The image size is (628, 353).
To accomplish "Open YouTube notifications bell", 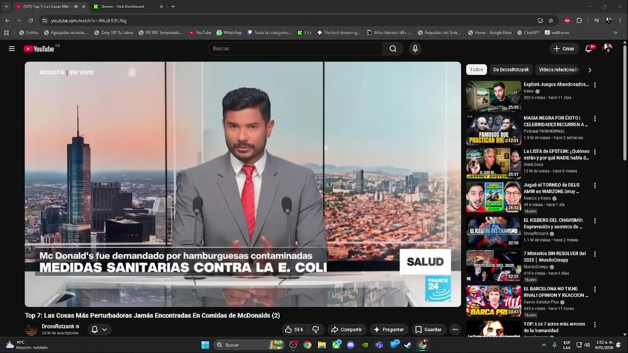I will point(589,49).
